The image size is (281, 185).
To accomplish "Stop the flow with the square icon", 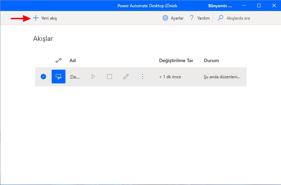I will pos(110,77).
